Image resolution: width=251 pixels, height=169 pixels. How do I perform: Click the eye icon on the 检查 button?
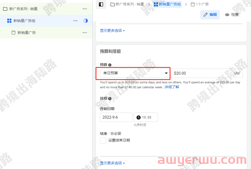point(227,15)
